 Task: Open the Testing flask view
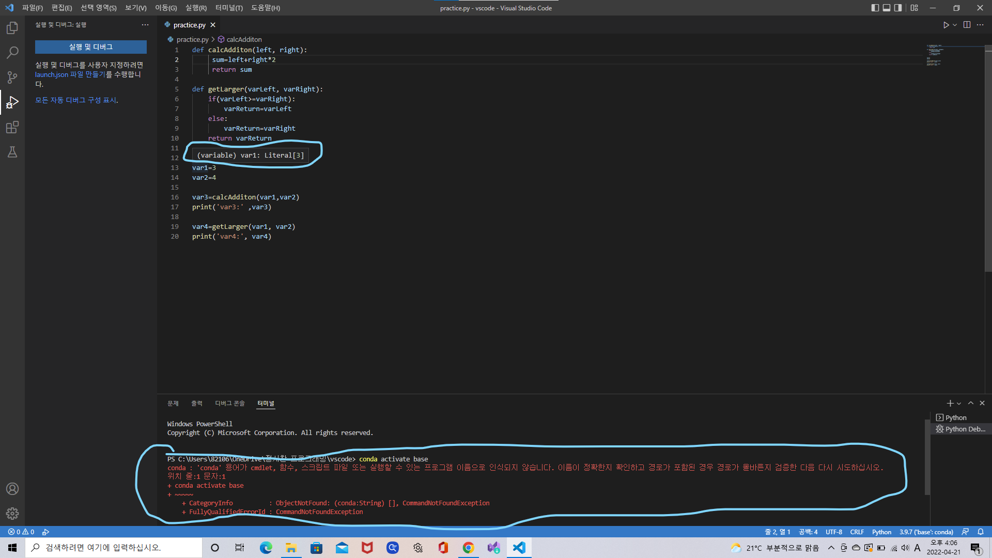pyautogui.click(x=12, y=152)
